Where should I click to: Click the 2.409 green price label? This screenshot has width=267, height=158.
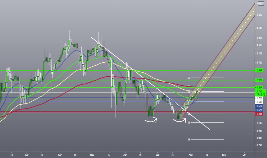click(x=259, y=70)
